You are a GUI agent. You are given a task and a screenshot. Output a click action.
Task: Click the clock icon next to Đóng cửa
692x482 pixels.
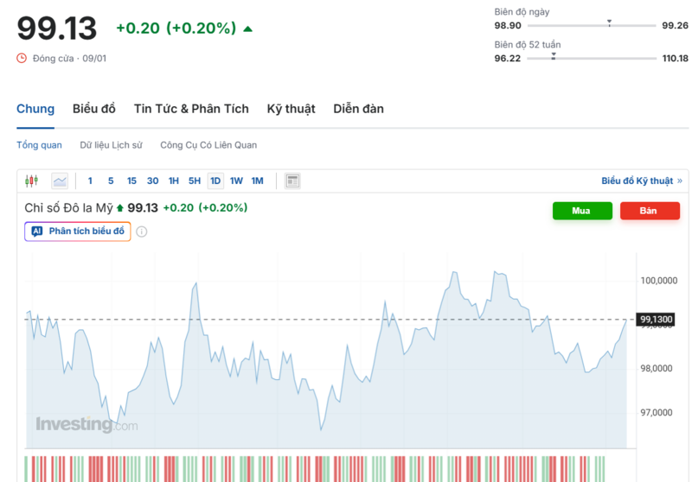[x=22, y=58]
